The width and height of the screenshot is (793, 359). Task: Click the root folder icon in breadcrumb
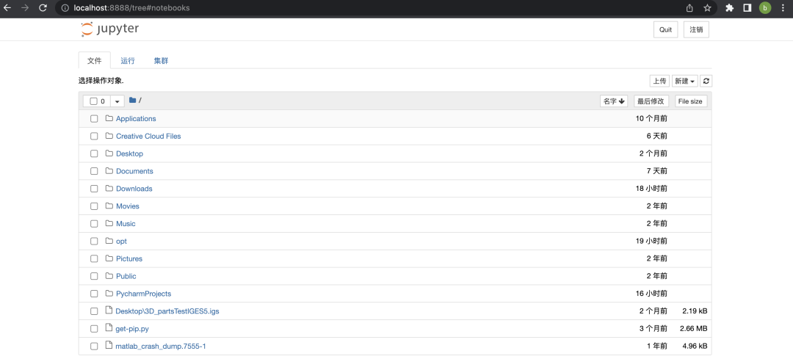[x=132, y=100]
